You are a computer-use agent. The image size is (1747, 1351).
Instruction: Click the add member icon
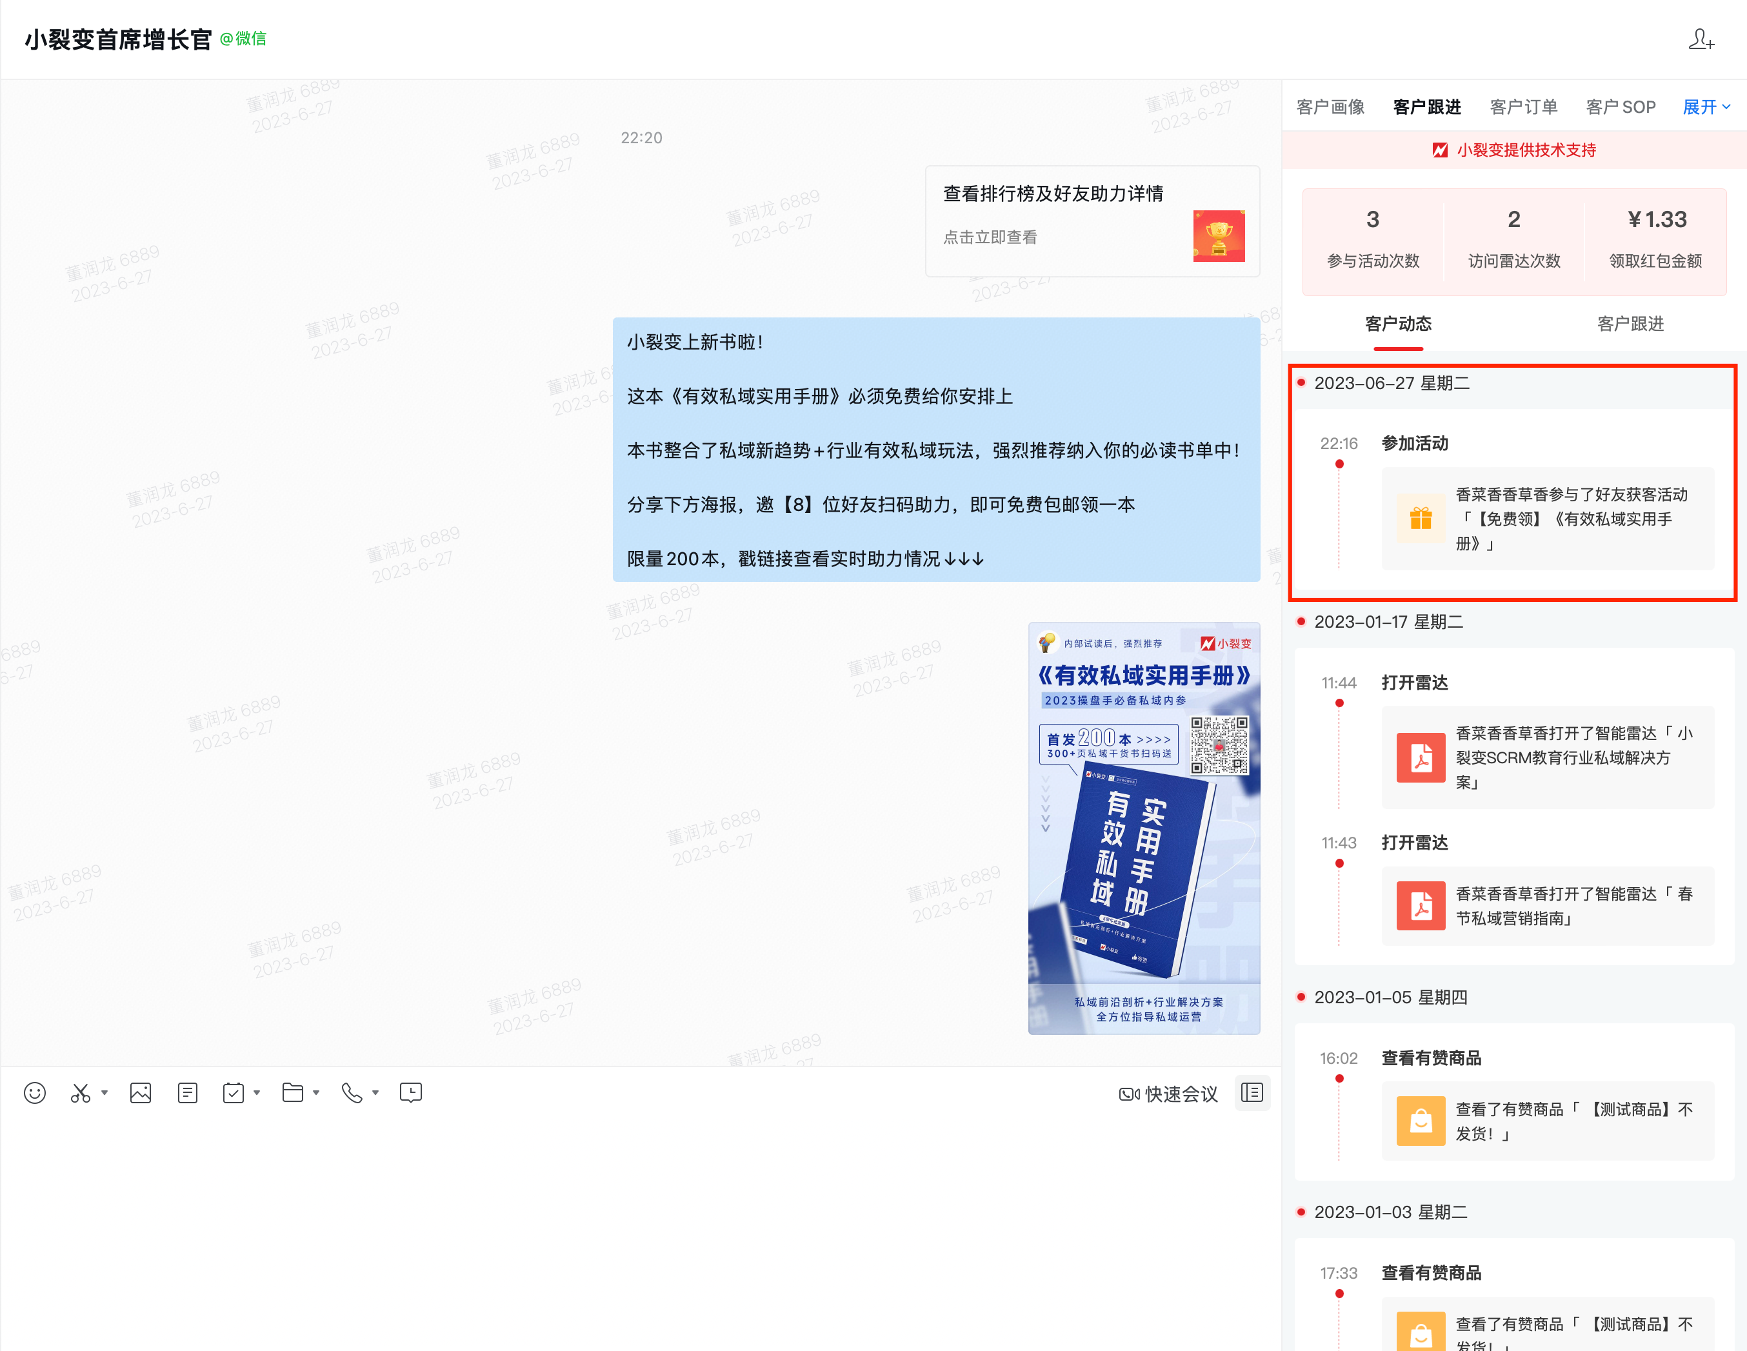pos(1701,39)
